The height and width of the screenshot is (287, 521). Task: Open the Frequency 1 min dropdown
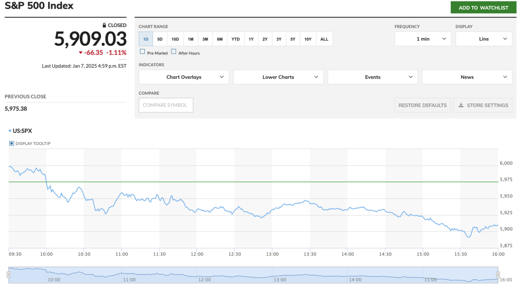(x=423, y=39)
